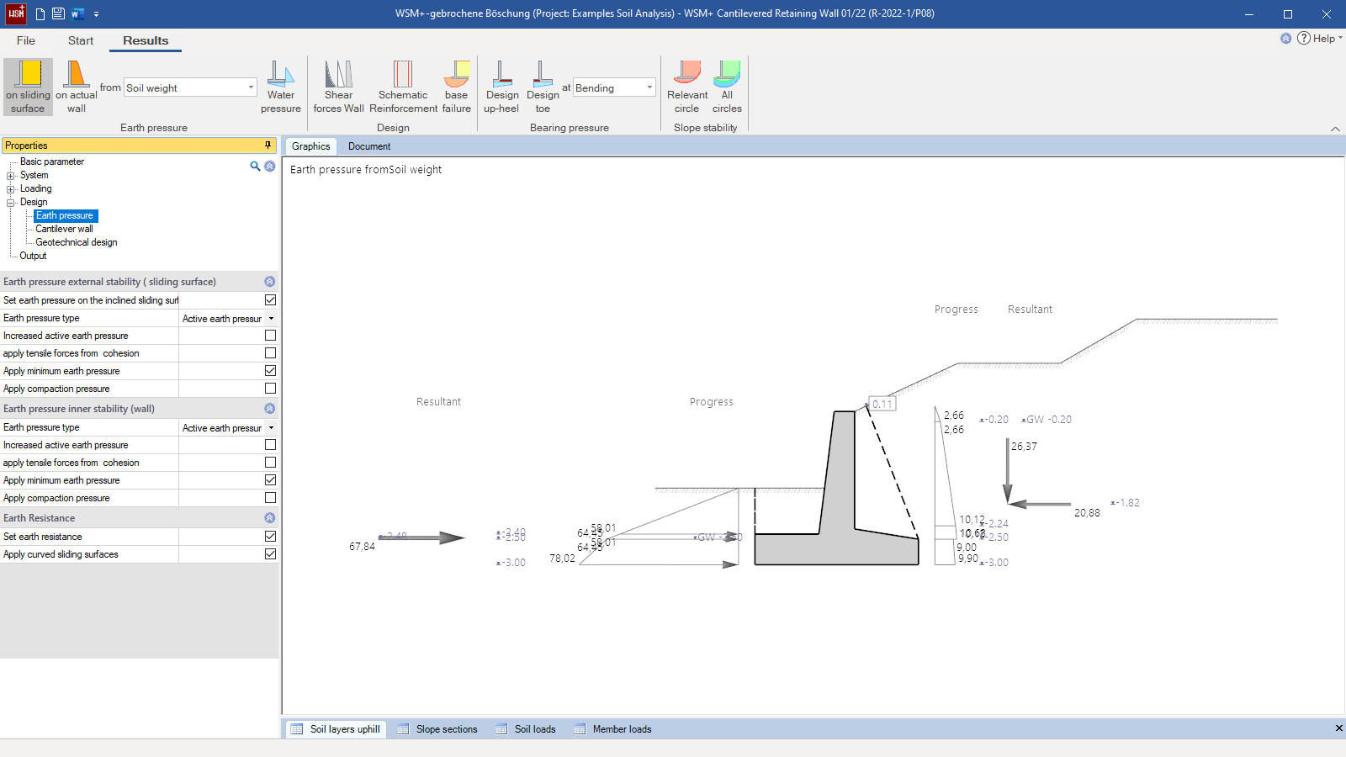The height and width of the screenshot is (757, 1346).
Task: Open inner stability Earth pressure type dropdown
Action: coord(271,428)
